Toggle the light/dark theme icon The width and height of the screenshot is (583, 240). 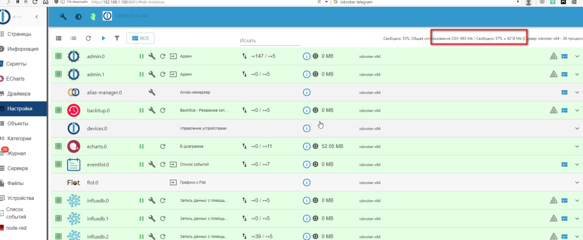(78, 17)
